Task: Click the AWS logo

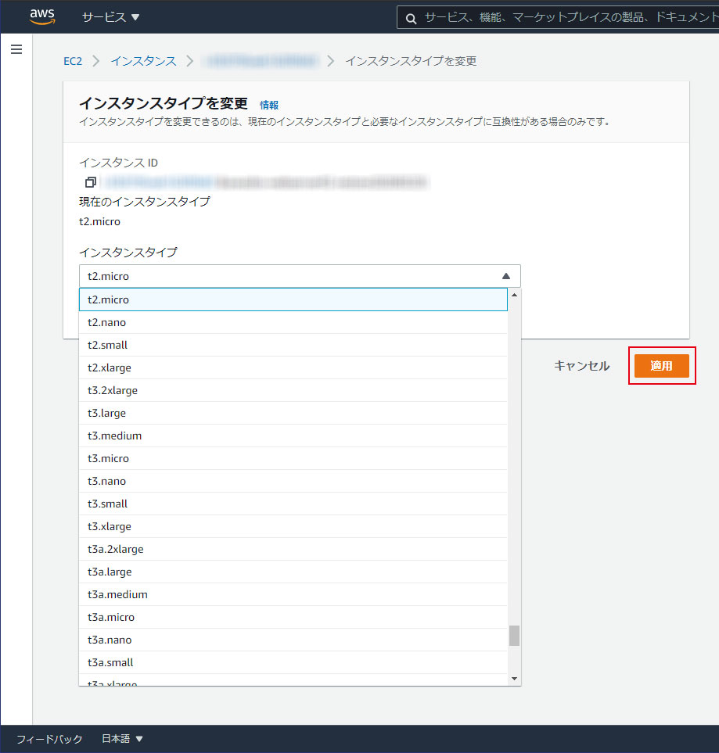Action: [x=41, y=16]
